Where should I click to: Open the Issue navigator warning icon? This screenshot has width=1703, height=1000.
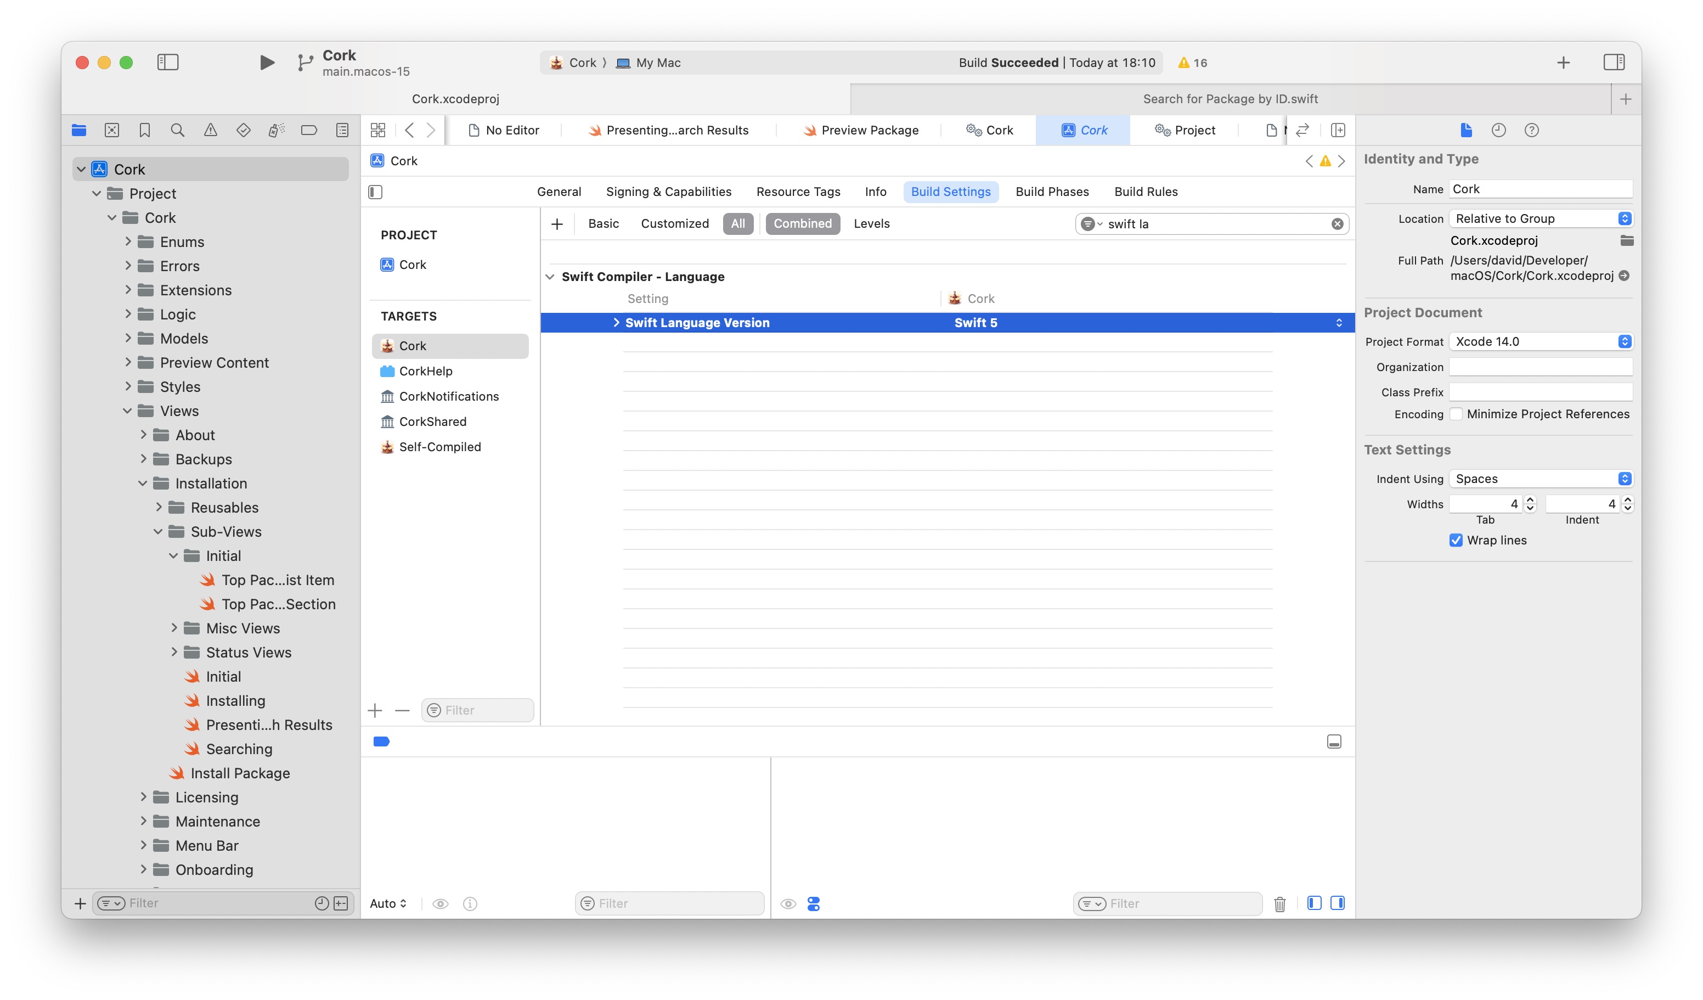tap(211, 130)
